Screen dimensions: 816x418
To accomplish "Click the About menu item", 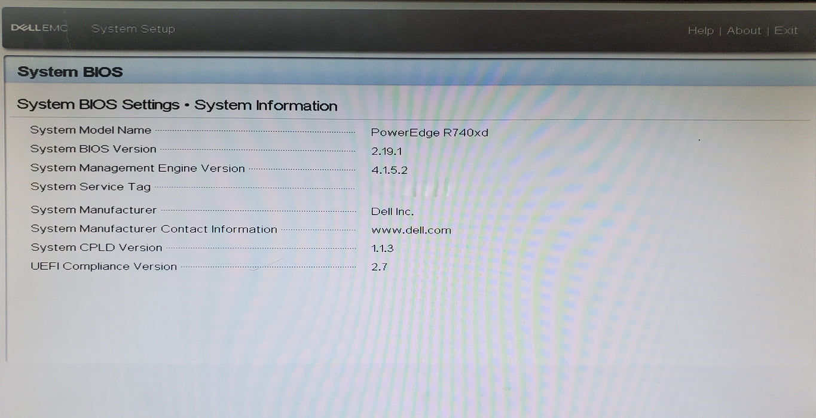I will coord(744,30).
